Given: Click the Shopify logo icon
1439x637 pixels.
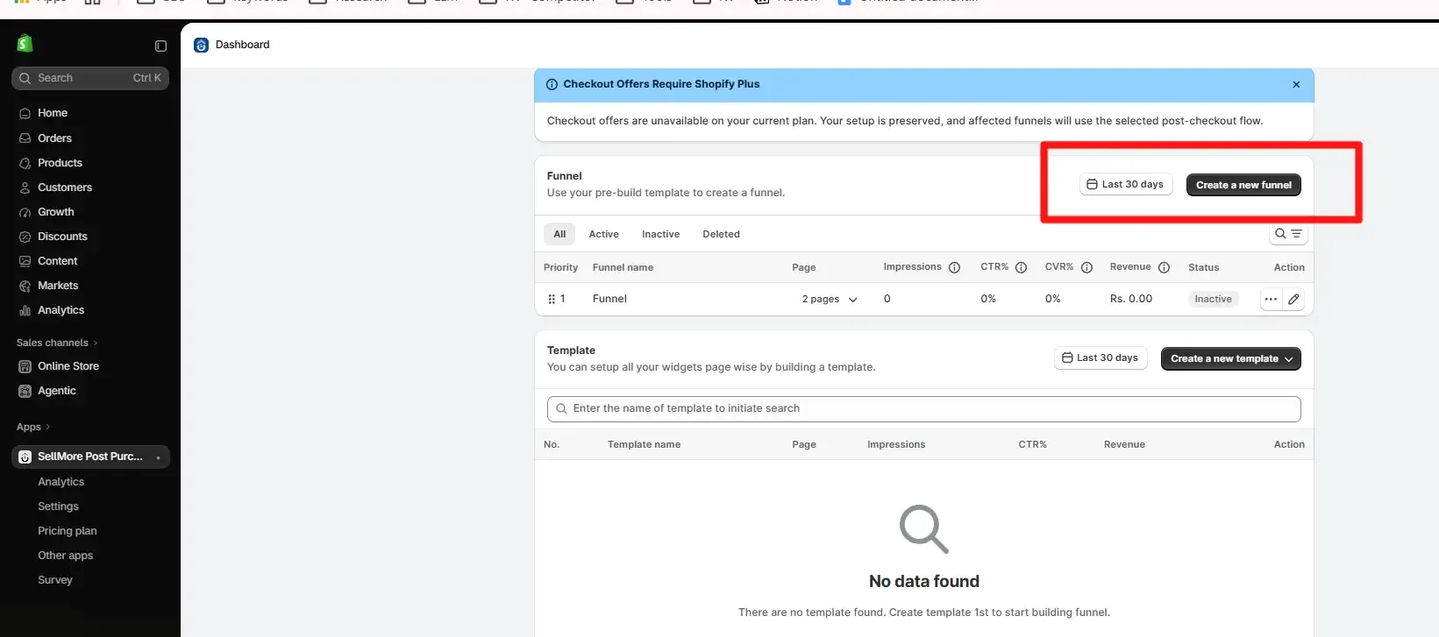Looking at the screenshot, I should coord(25,43).
